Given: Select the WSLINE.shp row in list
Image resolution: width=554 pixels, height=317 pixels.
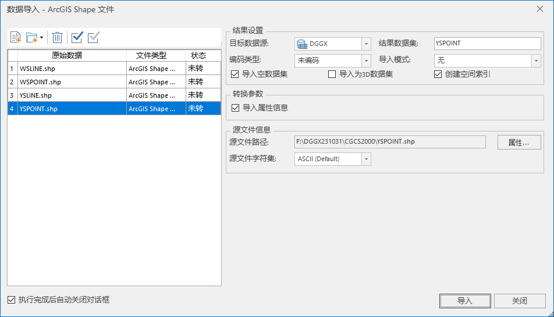Looking at the screenshot, I should (72, 69).
